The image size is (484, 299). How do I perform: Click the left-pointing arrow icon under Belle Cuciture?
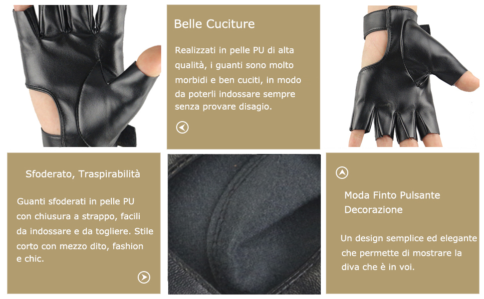point(182,127)
